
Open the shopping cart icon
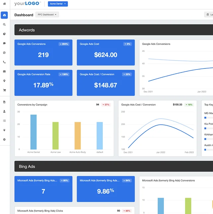tap(4, 90)
